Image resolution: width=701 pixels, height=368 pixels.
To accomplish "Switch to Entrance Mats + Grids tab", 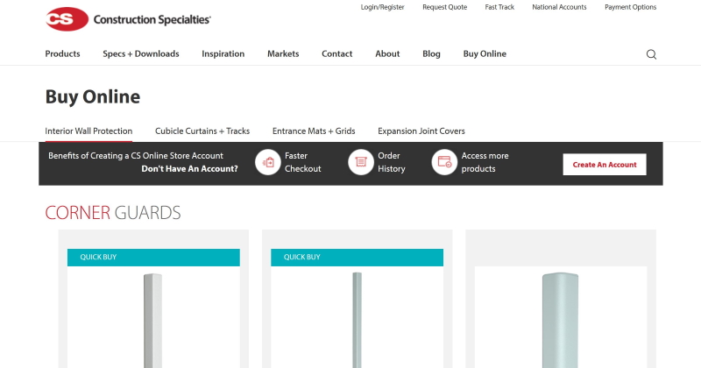I will pyautogui.click(x=314, y=131).
